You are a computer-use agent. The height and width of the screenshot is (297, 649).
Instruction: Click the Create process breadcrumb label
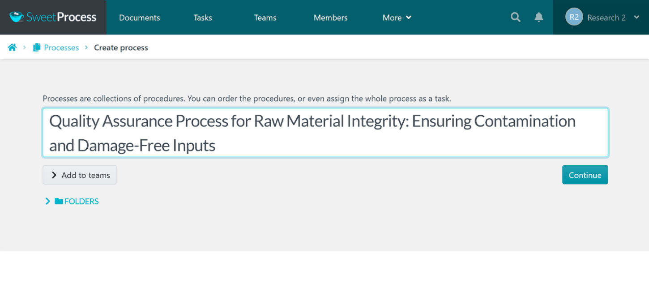121,47
